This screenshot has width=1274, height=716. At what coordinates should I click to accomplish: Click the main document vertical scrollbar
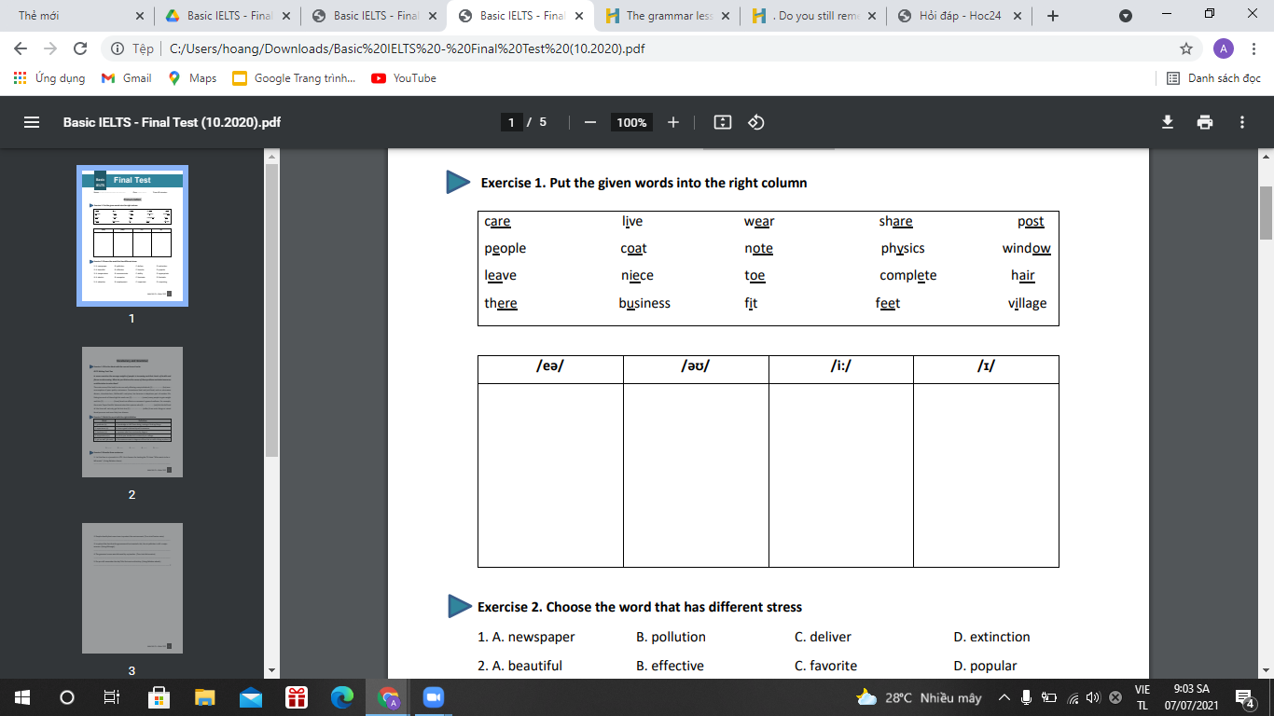pos(1266,213)
